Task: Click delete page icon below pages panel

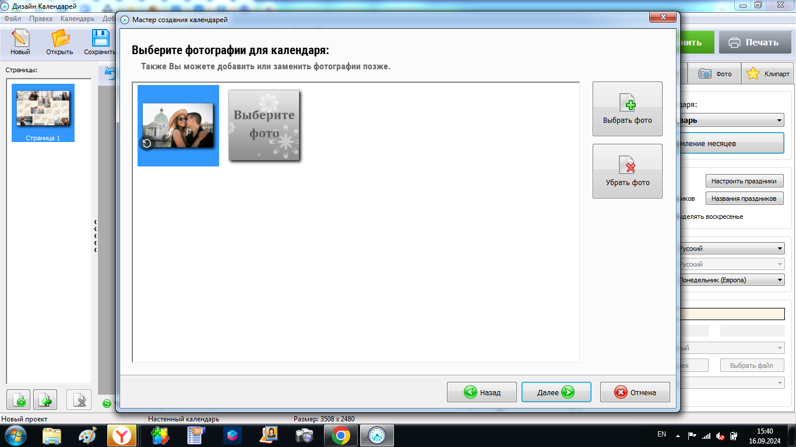Action: point(79,400)
